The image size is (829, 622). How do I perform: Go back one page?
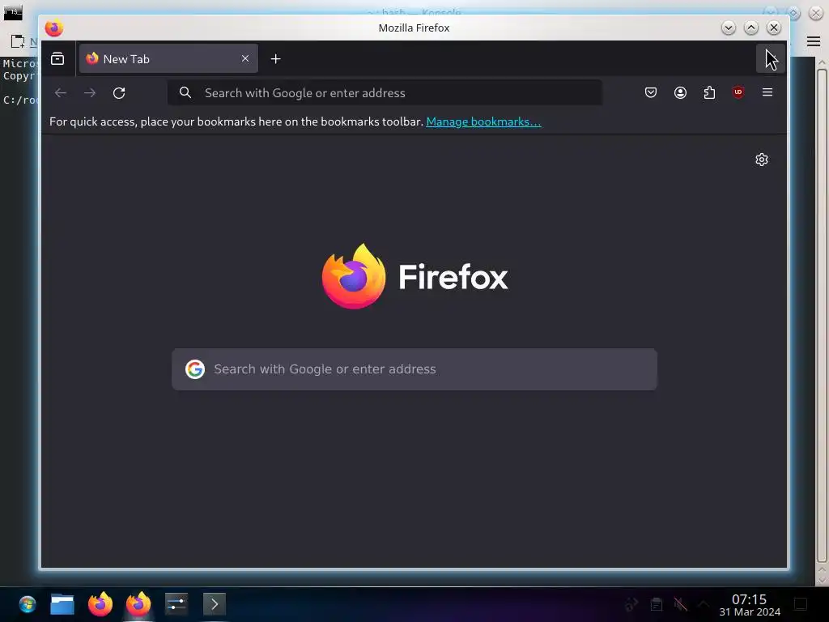click(x=60, y=93)
